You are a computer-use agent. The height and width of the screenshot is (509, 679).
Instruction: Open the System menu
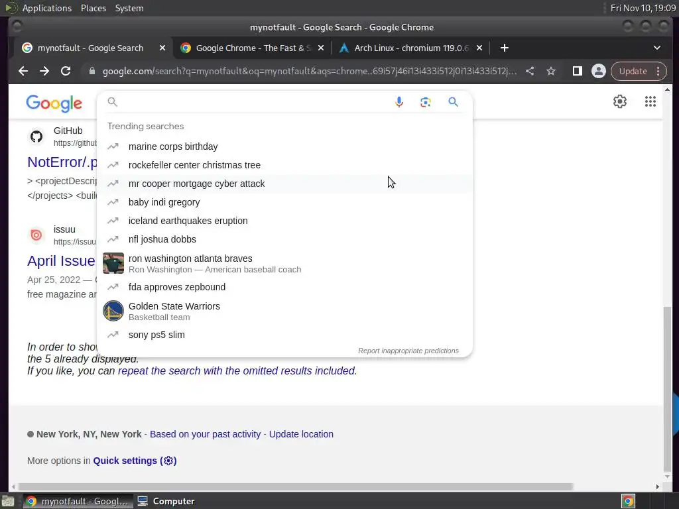(129, 8)
